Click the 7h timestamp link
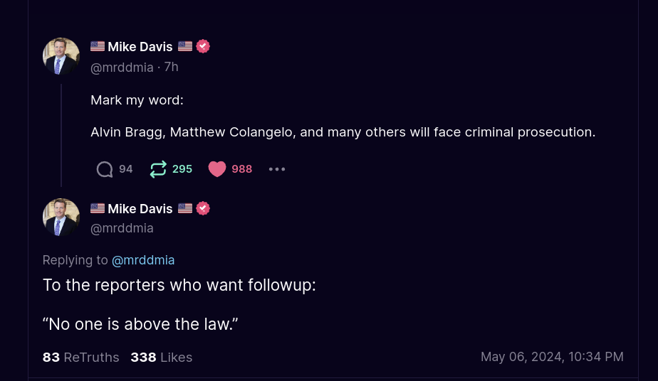The height and width of the screenshot is (381, 658). [x=171, y=67]
